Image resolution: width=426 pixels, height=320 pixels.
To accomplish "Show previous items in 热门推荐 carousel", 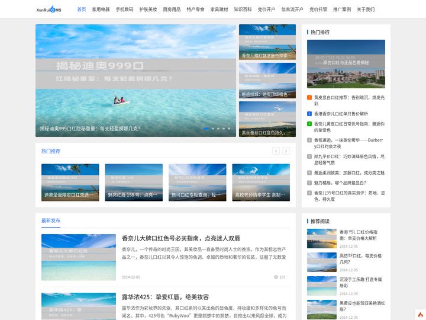I will point(276,151).
